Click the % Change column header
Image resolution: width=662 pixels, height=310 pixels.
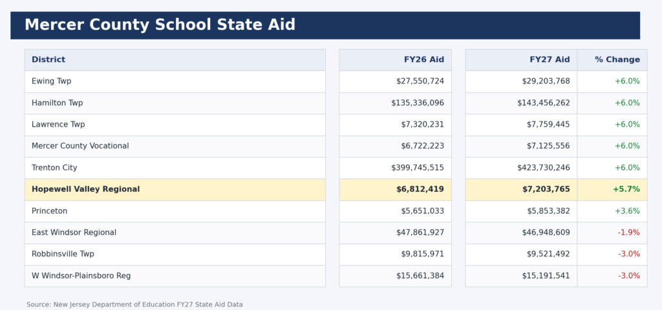[x=617, y=59]
